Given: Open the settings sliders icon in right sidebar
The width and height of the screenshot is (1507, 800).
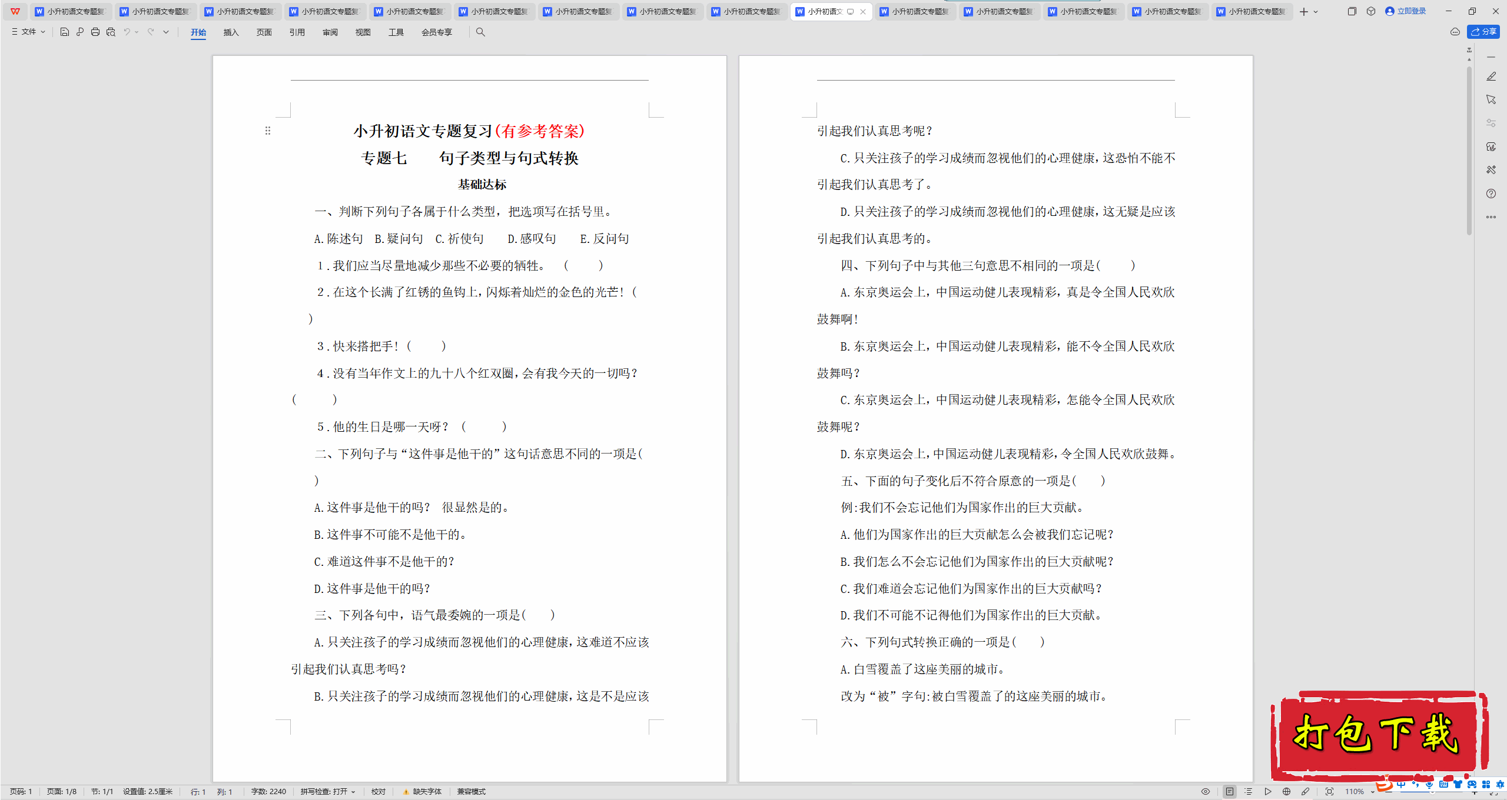Looking at the screenshot, I should pyautogui.click(x=1491, y=123).
